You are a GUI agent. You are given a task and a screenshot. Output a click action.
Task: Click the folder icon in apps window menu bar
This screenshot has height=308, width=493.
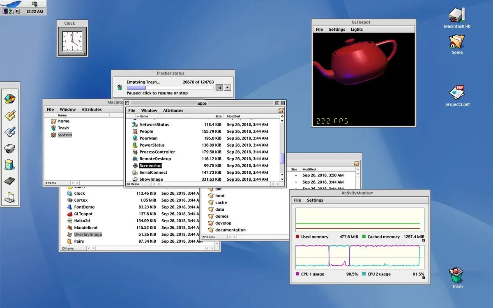(x=281, y=110)
